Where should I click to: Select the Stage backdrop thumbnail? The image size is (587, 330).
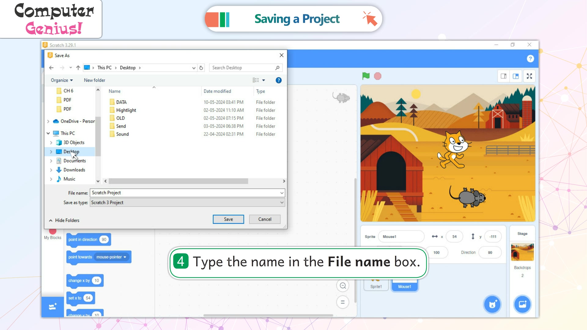(x=522, y=252)
